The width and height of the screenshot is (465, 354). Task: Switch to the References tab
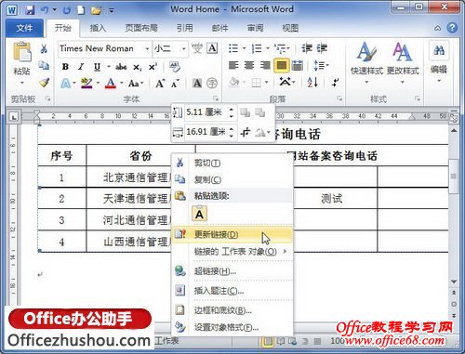pos(185,28)
